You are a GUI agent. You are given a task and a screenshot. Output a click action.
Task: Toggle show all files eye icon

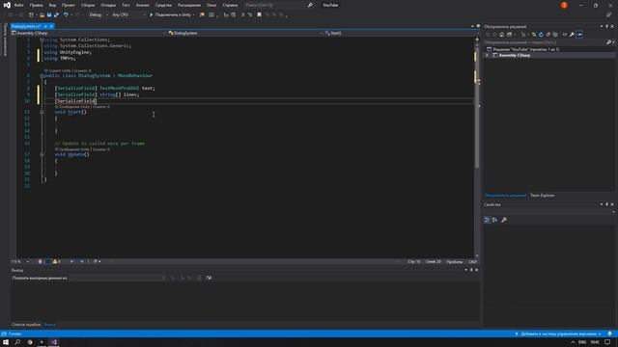click(564, 35)
